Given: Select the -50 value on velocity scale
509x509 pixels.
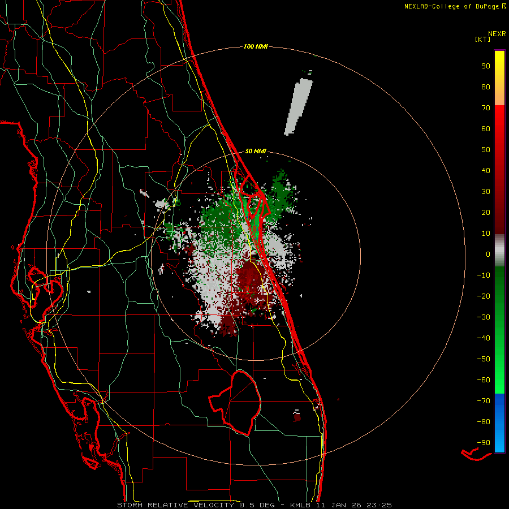Looking at the screenshot, I should (484, 359).
